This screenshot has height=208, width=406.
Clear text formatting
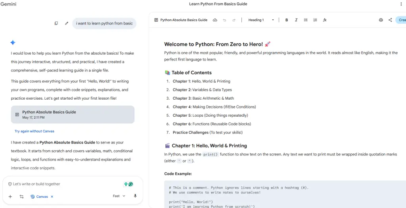point(325,20)
